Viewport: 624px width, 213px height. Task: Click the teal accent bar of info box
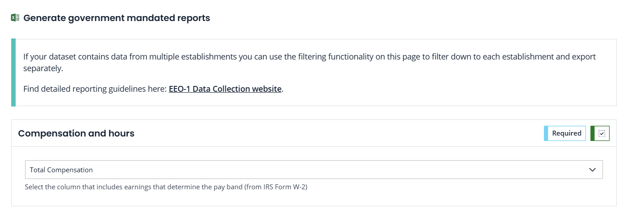(13, 72)
